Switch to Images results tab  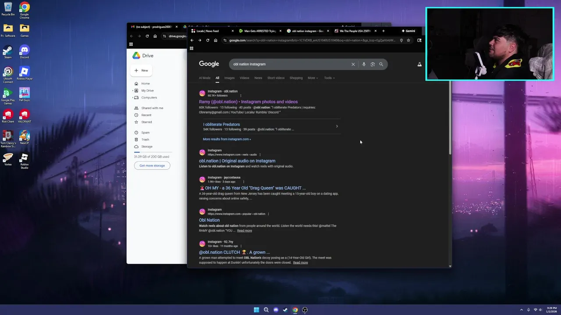tap(229, 78)
